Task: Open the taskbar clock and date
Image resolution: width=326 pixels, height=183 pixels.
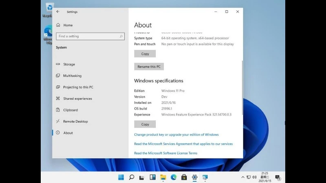Action: [x=264, y=177]
